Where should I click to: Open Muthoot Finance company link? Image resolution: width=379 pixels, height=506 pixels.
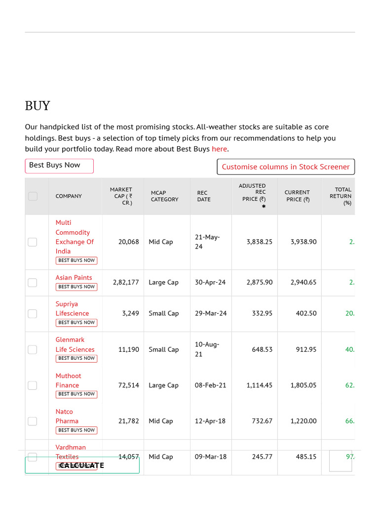pos(68,380)
